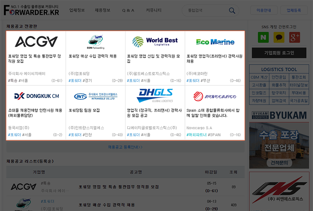The height and width of the screenshot is (211, 313).
Task: Open the 통관조회 logistics tool
Action: [x=299, y=77]
